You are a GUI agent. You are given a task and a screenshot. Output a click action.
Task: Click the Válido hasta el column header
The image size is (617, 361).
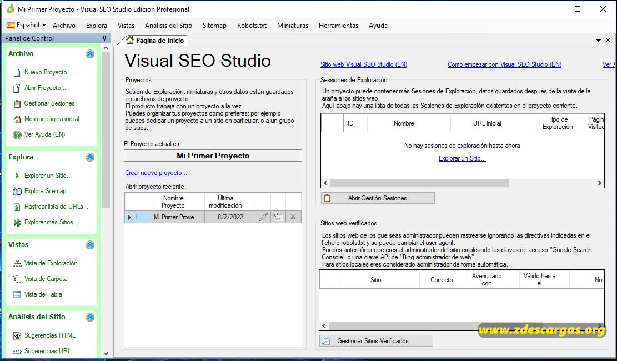click(544, 280)
